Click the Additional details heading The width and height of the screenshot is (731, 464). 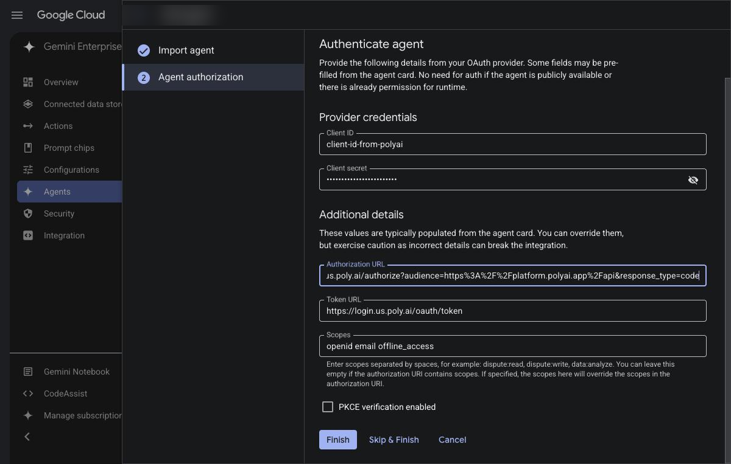(361, 215)
